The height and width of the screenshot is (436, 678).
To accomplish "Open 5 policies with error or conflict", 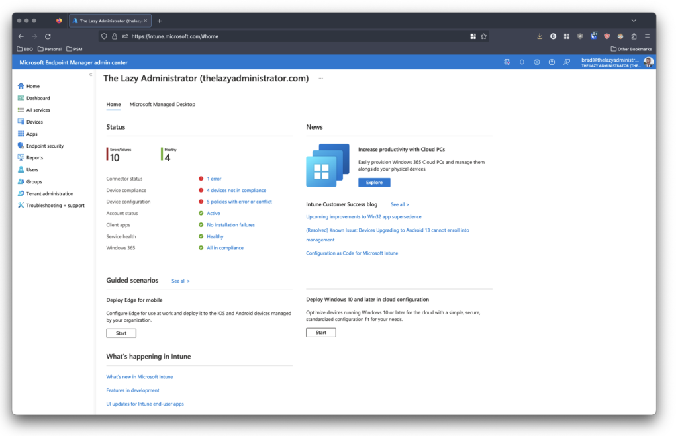I will coord(239,202).
